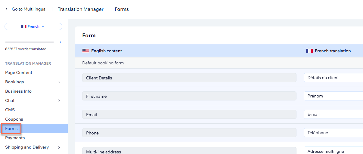This screenshot has width=363, height=154.
Task: Click the Forms breadcrumb title
Action: [122, 9]
